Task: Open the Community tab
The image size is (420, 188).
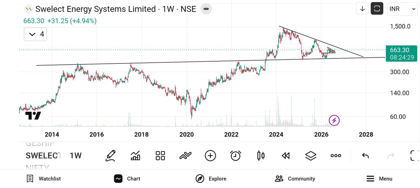Action: (295, 179)
